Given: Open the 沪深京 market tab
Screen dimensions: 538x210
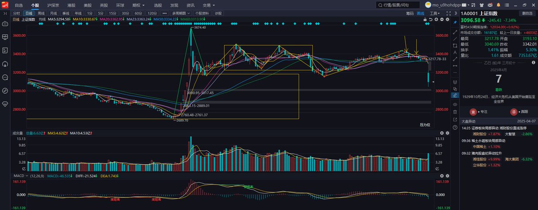Looking at the screenshot, I should click(53, 4).
